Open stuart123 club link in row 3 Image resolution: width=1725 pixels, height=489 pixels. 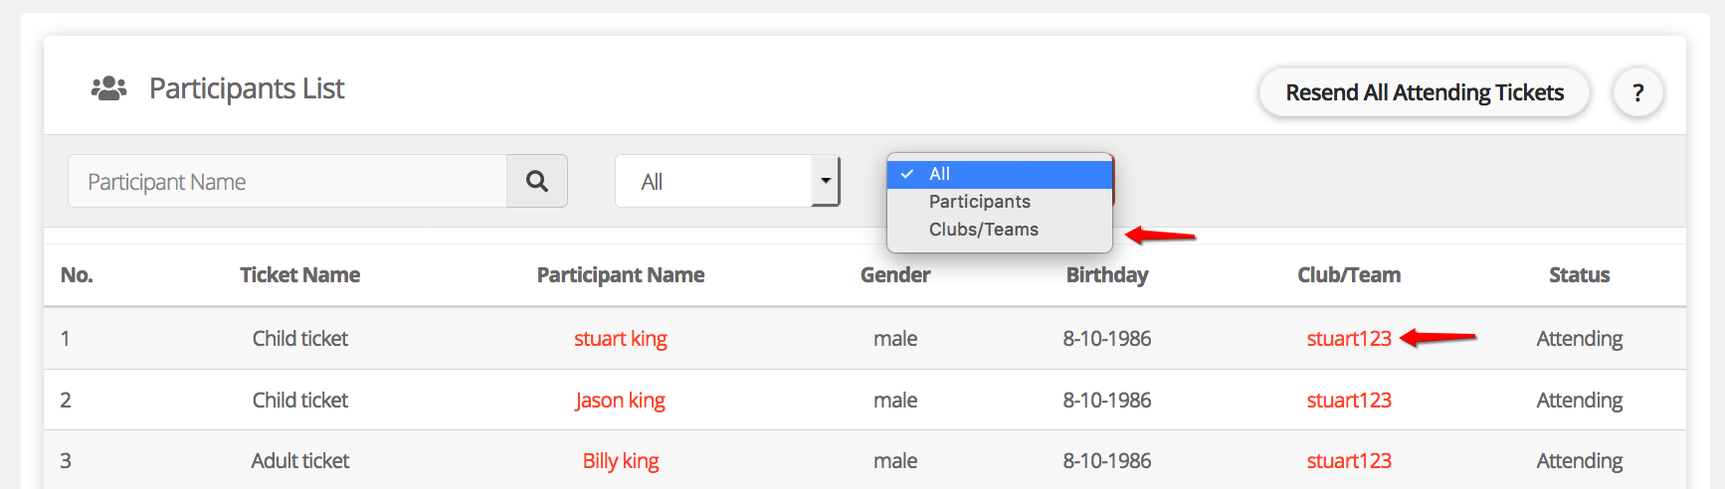1348,461
